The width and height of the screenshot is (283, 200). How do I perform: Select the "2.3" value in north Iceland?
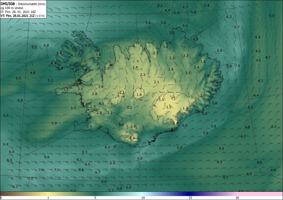(143, 74)
